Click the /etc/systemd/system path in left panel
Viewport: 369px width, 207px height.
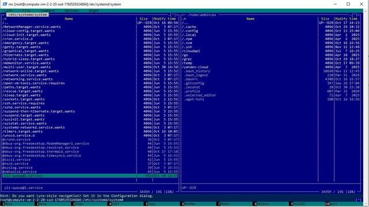coord(28,14)
